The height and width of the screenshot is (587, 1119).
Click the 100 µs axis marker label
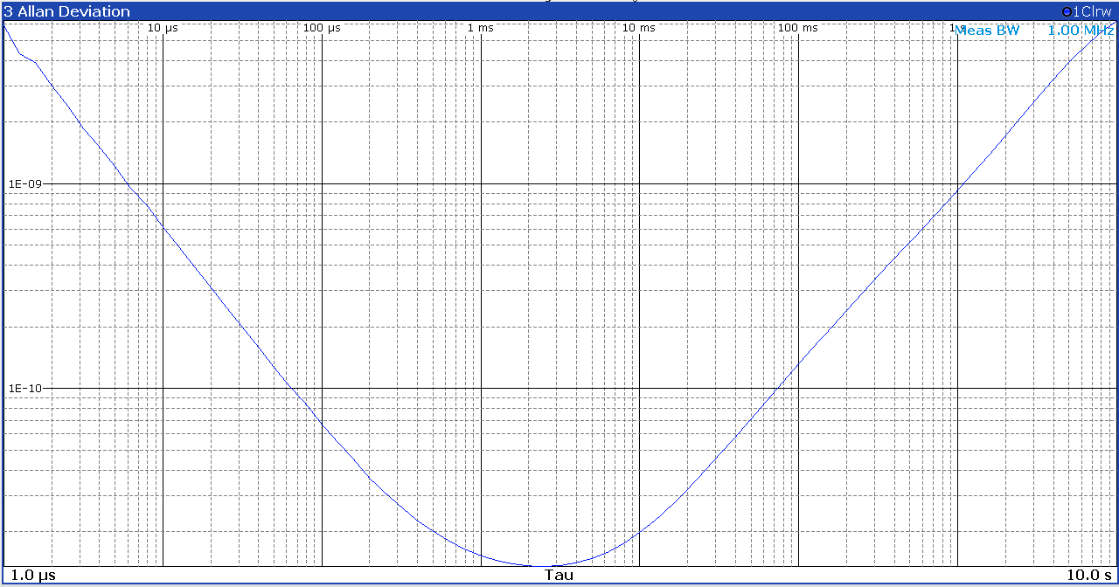click(322, 28)
